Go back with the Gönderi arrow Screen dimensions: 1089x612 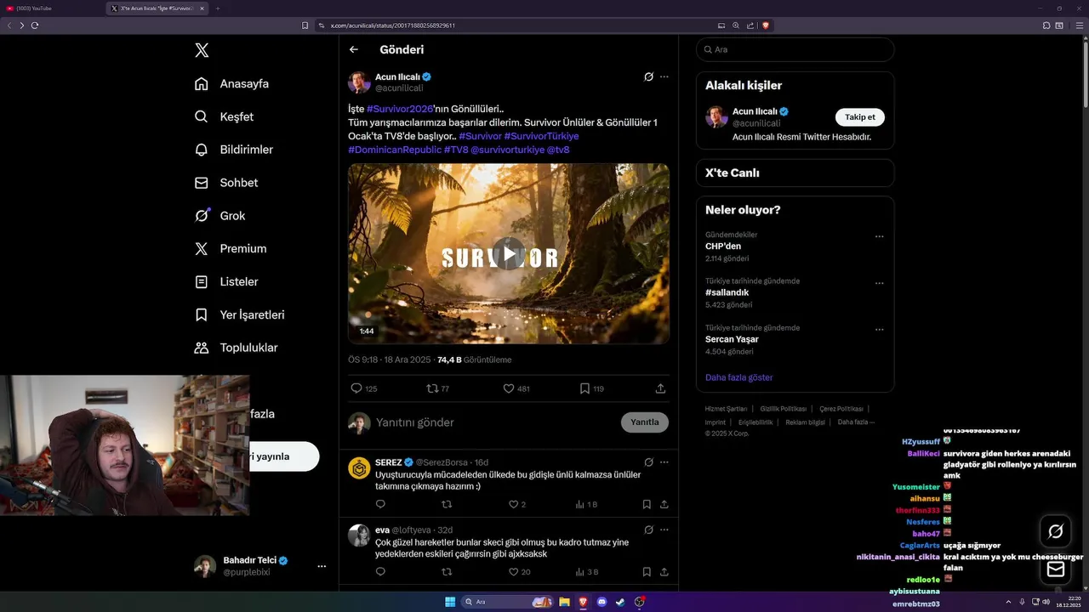(354, 50)
